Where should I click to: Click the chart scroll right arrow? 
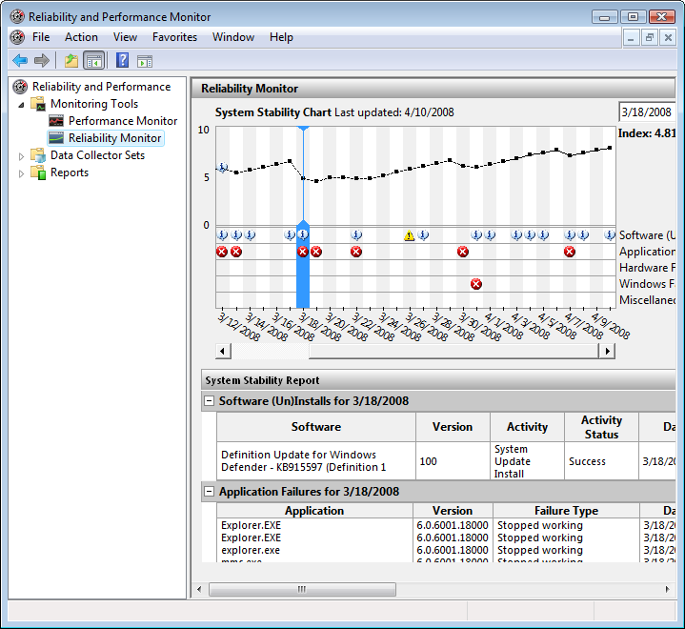click(607, 351)
